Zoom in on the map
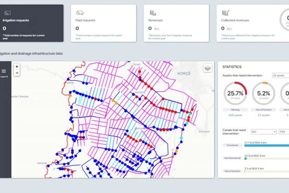This screenshot has width=289, height=193. [x=17, y=67]
